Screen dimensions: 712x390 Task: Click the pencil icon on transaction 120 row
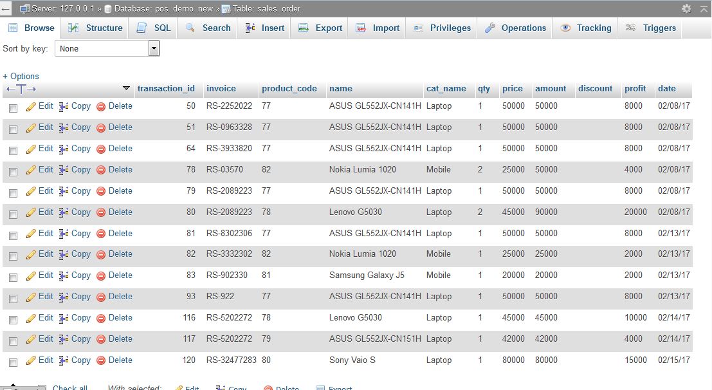tap(31, 361)
